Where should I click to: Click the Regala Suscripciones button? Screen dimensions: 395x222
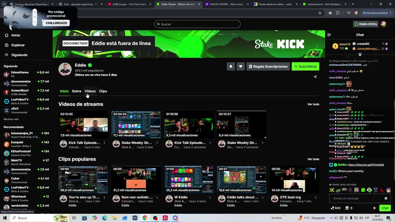click(268, 66)
